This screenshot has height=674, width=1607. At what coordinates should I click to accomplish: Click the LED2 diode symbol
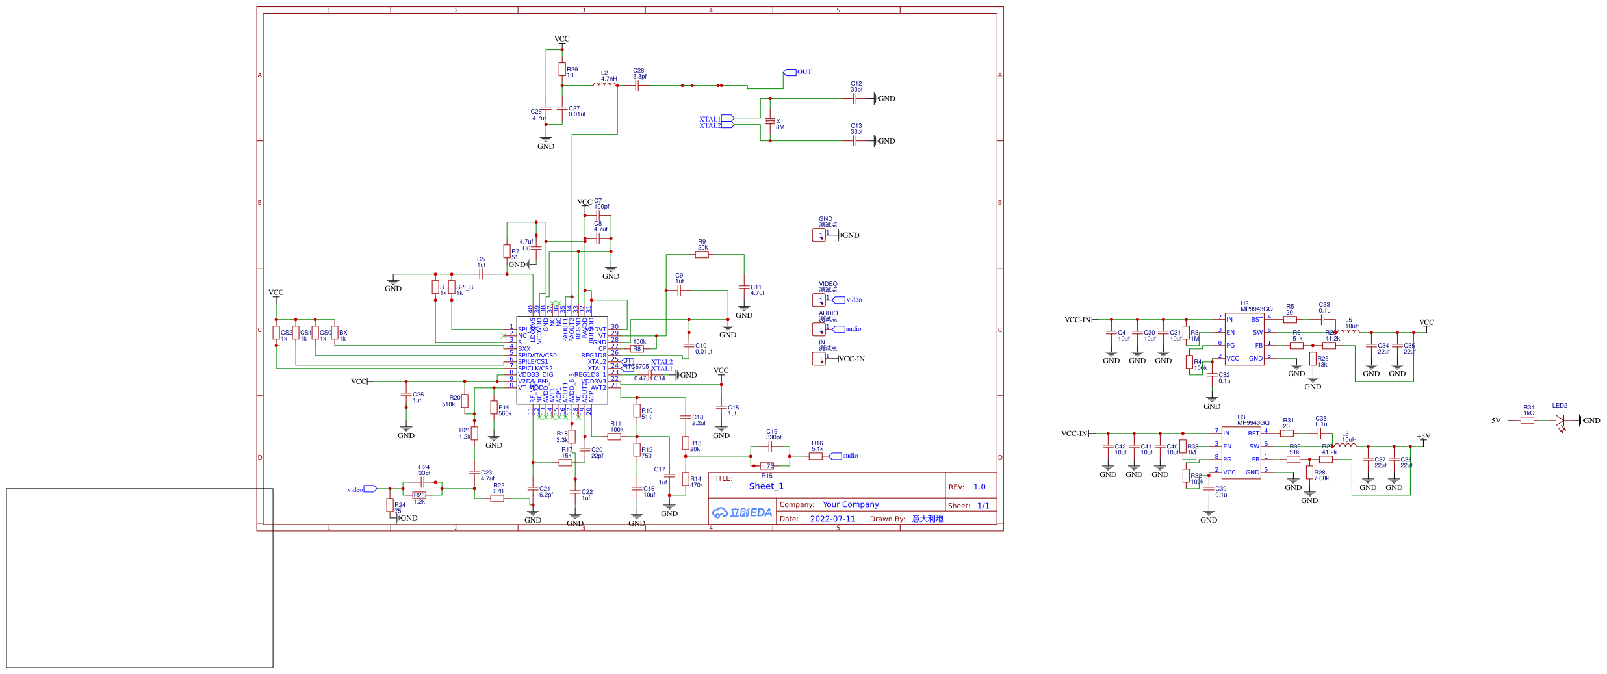pyautogui.click(x=1560, y=421)
